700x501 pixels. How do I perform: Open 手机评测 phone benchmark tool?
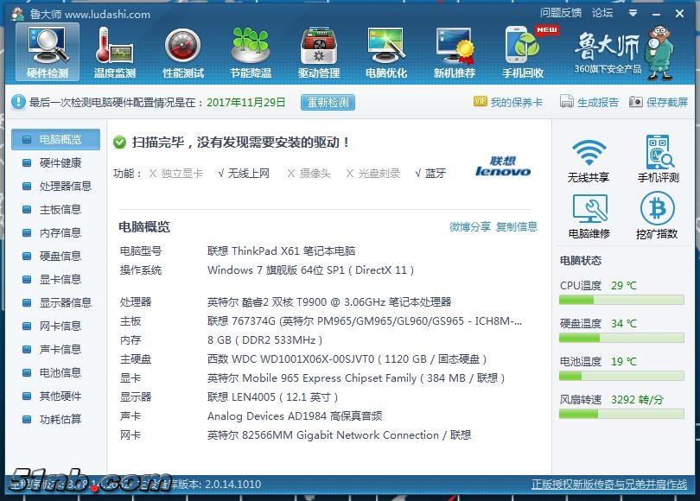[658, 161]
